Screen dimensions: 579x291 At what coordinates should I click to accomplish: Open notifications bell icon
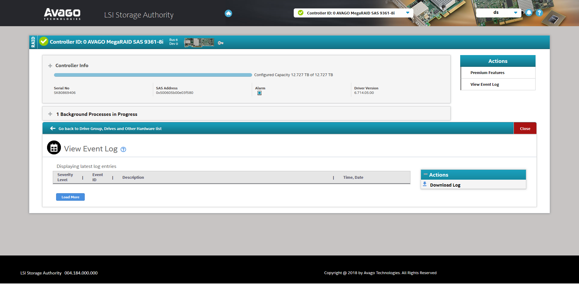coord(529,13)
